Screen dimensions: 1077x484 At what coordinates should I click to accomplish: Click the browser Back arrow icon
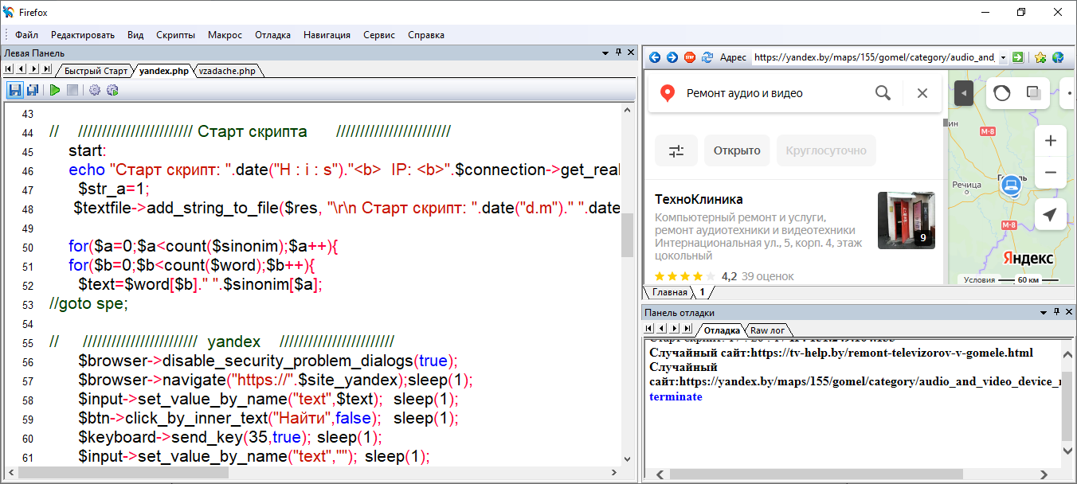[x=655, y=57]
